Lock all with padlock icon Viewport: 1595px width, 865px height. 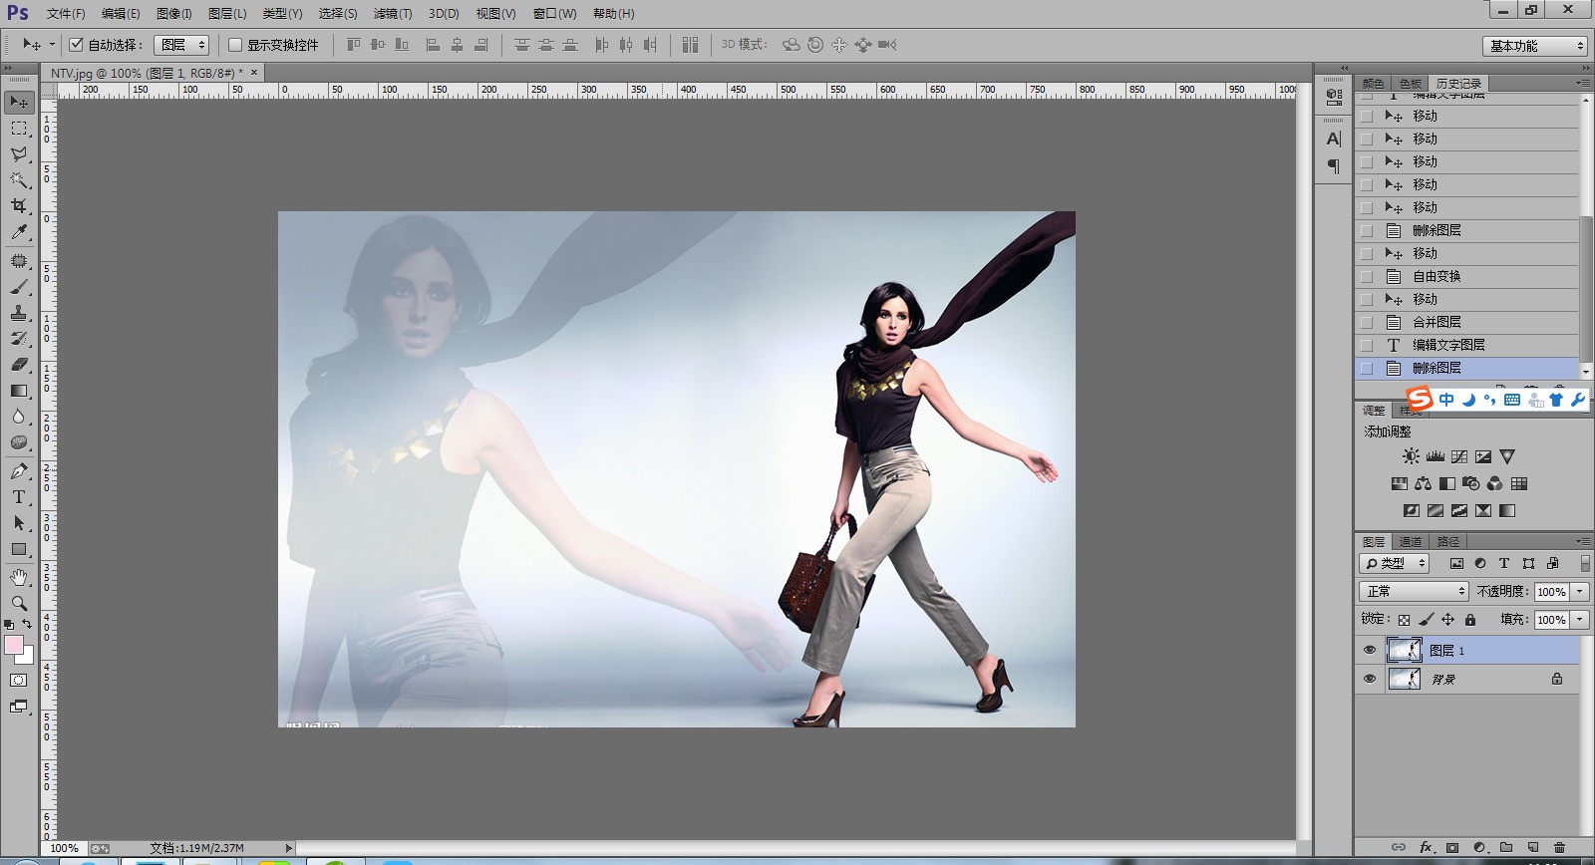[x=1470, y=620]
